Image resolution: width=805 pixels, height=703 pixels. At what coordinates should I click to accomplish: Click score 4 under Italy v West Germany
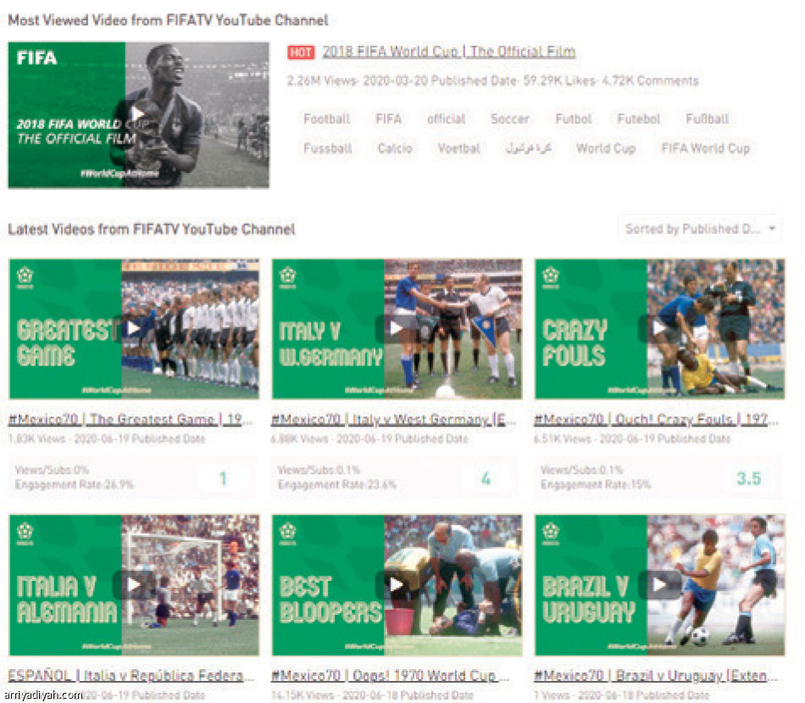pyautogui.click(x=486, y=479)
